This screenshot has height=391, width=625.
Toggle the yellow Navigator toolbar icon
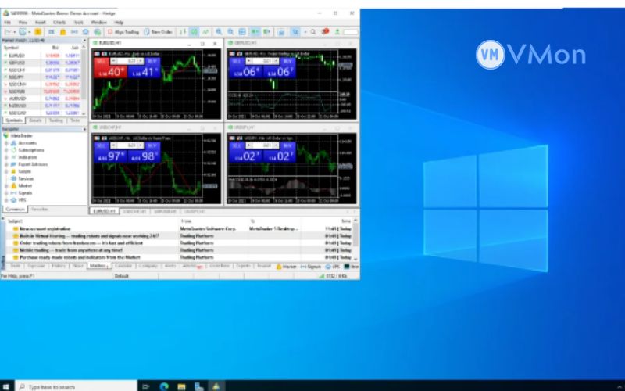click(x=62, y=32)
